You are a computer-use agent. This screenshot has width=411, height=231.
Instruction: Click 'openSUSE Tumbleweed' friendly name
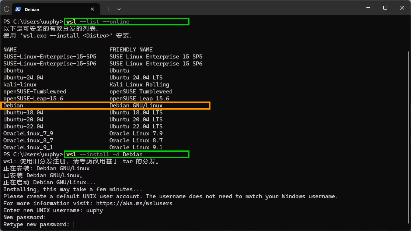(x=141, y=92)
